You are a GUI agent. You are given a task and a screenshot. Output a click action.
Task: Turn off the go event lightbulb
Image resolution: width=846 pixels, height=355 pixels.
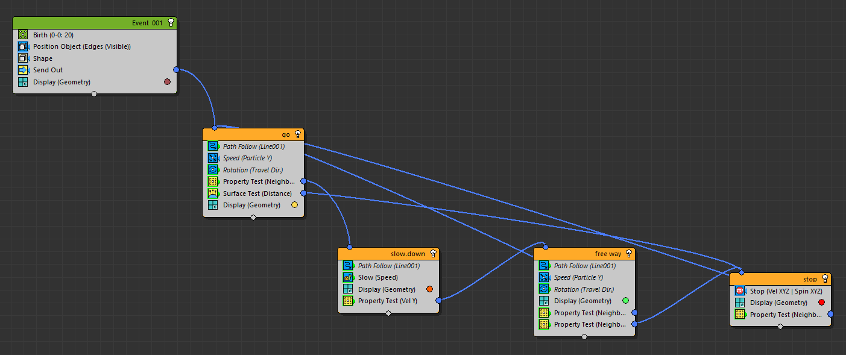tap(298, 134)
